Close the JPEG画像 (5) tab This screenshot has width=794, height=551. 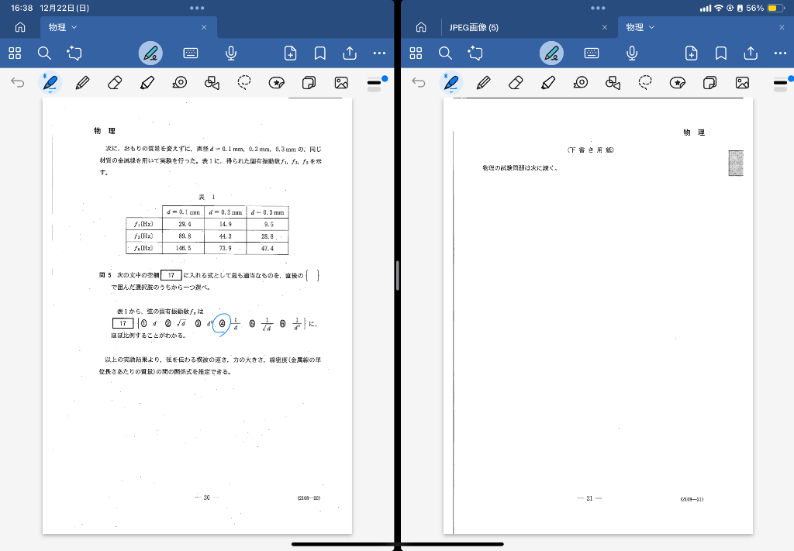(605, 27)
